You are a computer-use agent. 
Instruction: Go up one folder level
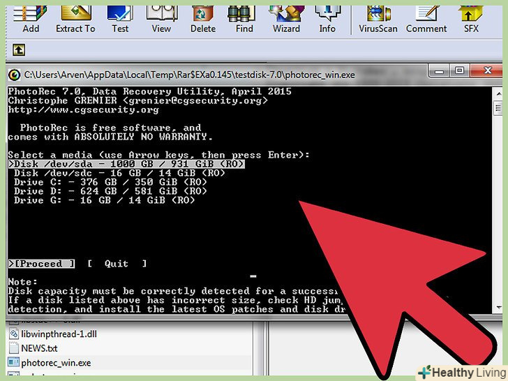click(19, 50)
